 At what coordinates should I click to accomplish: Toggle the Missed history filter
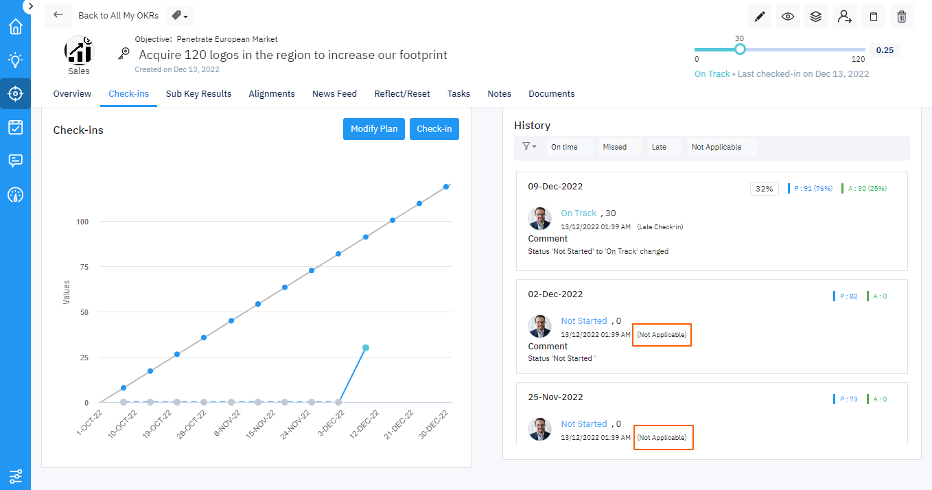click(x=615, y=147)
